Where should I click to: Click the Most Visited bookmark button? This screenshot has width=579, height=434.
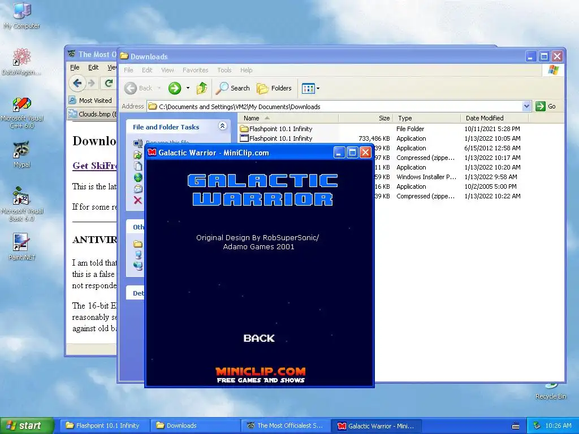[x=90, y=101]
